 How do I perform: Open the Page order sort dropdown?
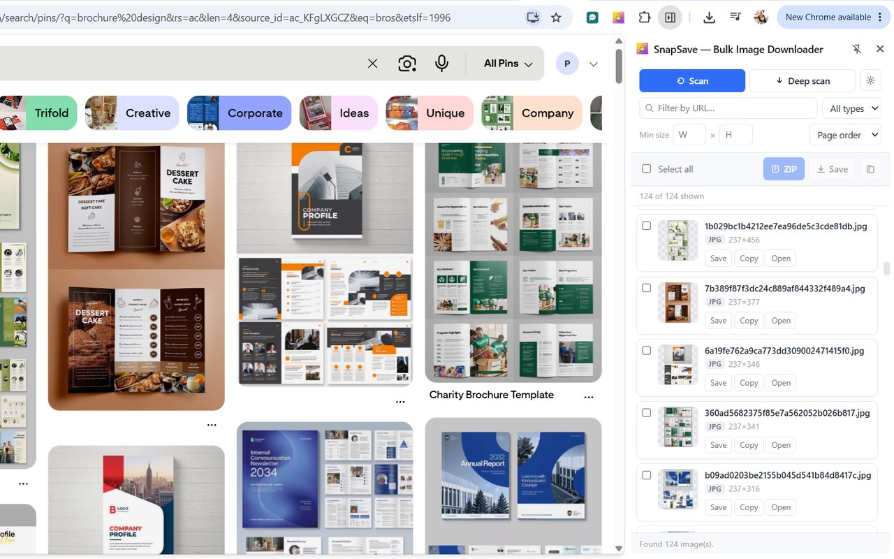click(x=845, y=135)
